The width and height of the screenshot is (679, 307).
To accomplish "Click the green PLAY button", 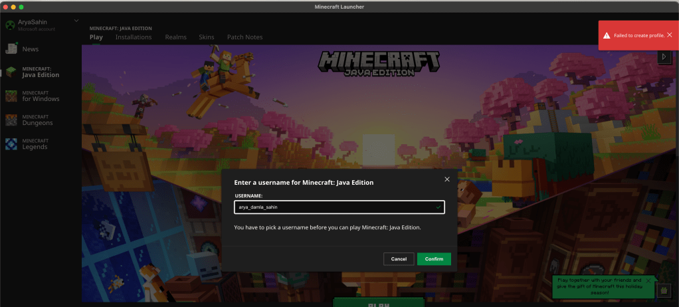I will [x=379, y=302].
